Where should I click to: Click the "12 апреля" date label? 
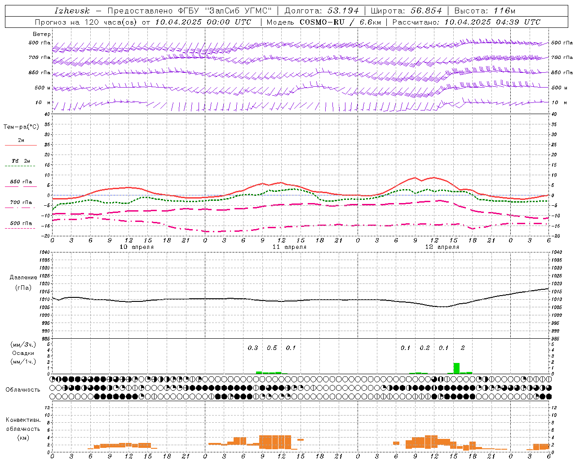coord(442,247)
